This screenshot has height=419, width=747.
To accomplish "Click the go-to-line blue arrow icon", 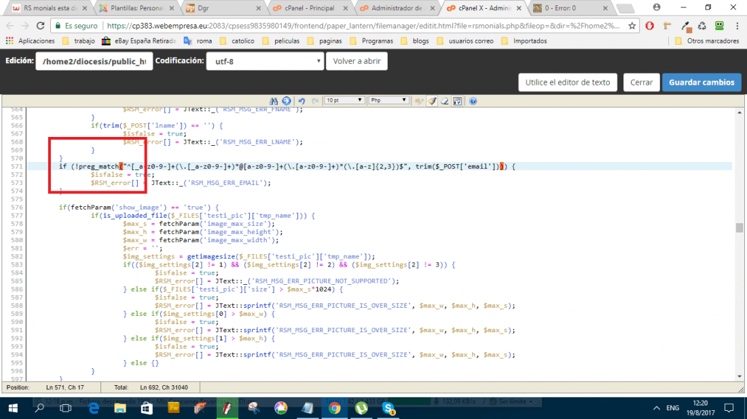I will coord(287,101).
